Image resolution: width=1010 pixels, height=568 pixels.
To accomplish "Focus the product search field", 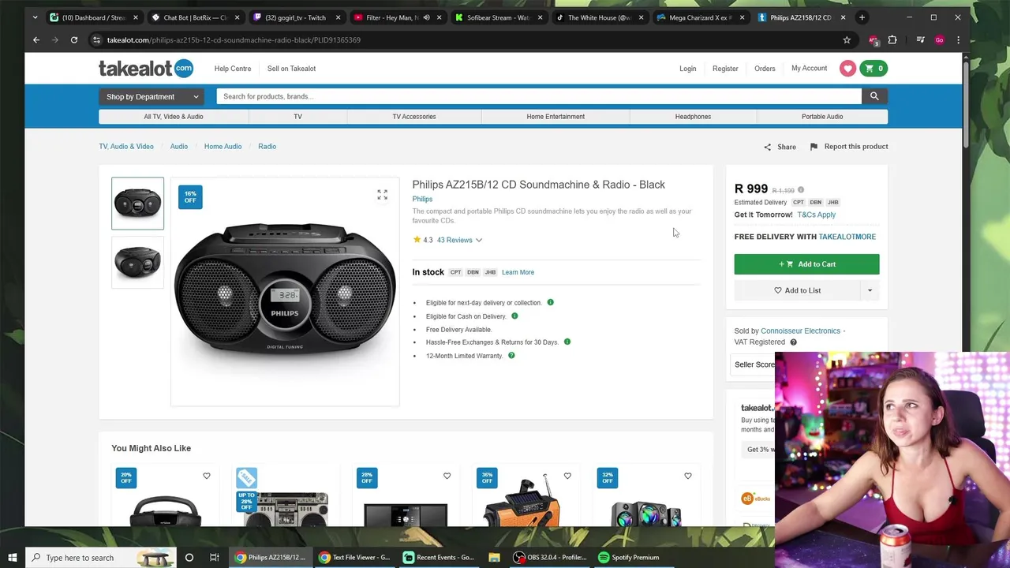I will pos(539,96).
